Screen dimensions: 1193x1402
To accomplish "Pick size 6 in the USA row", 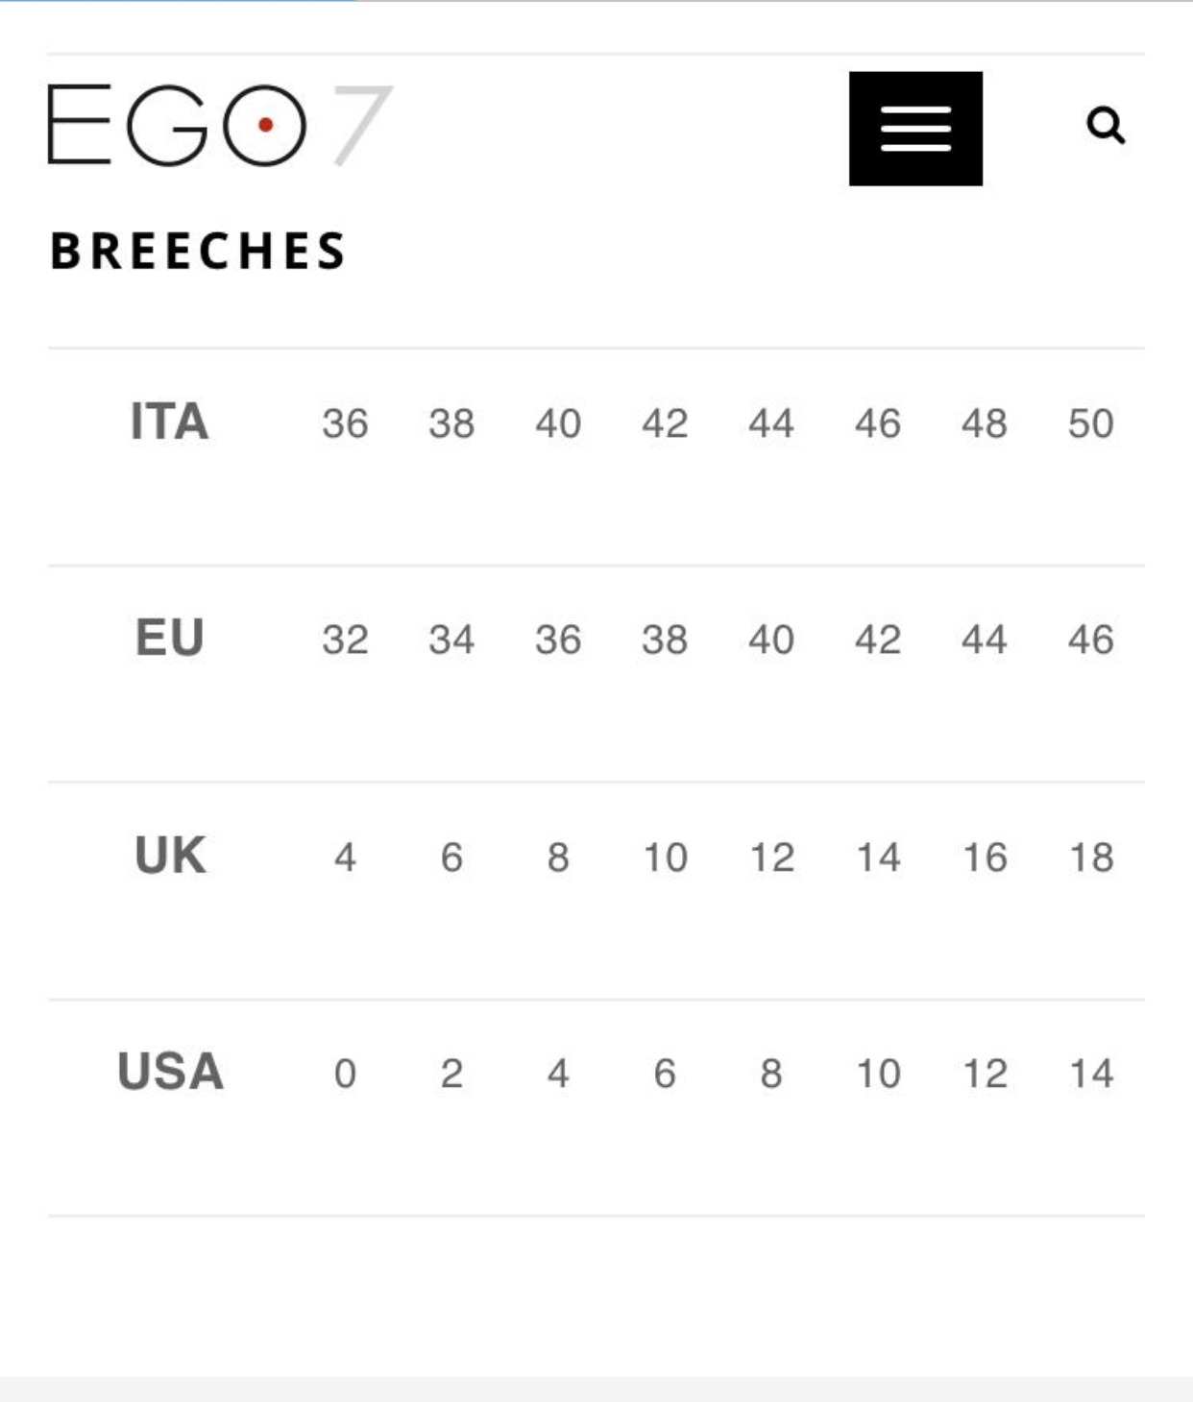I will tap(665, 1074).
